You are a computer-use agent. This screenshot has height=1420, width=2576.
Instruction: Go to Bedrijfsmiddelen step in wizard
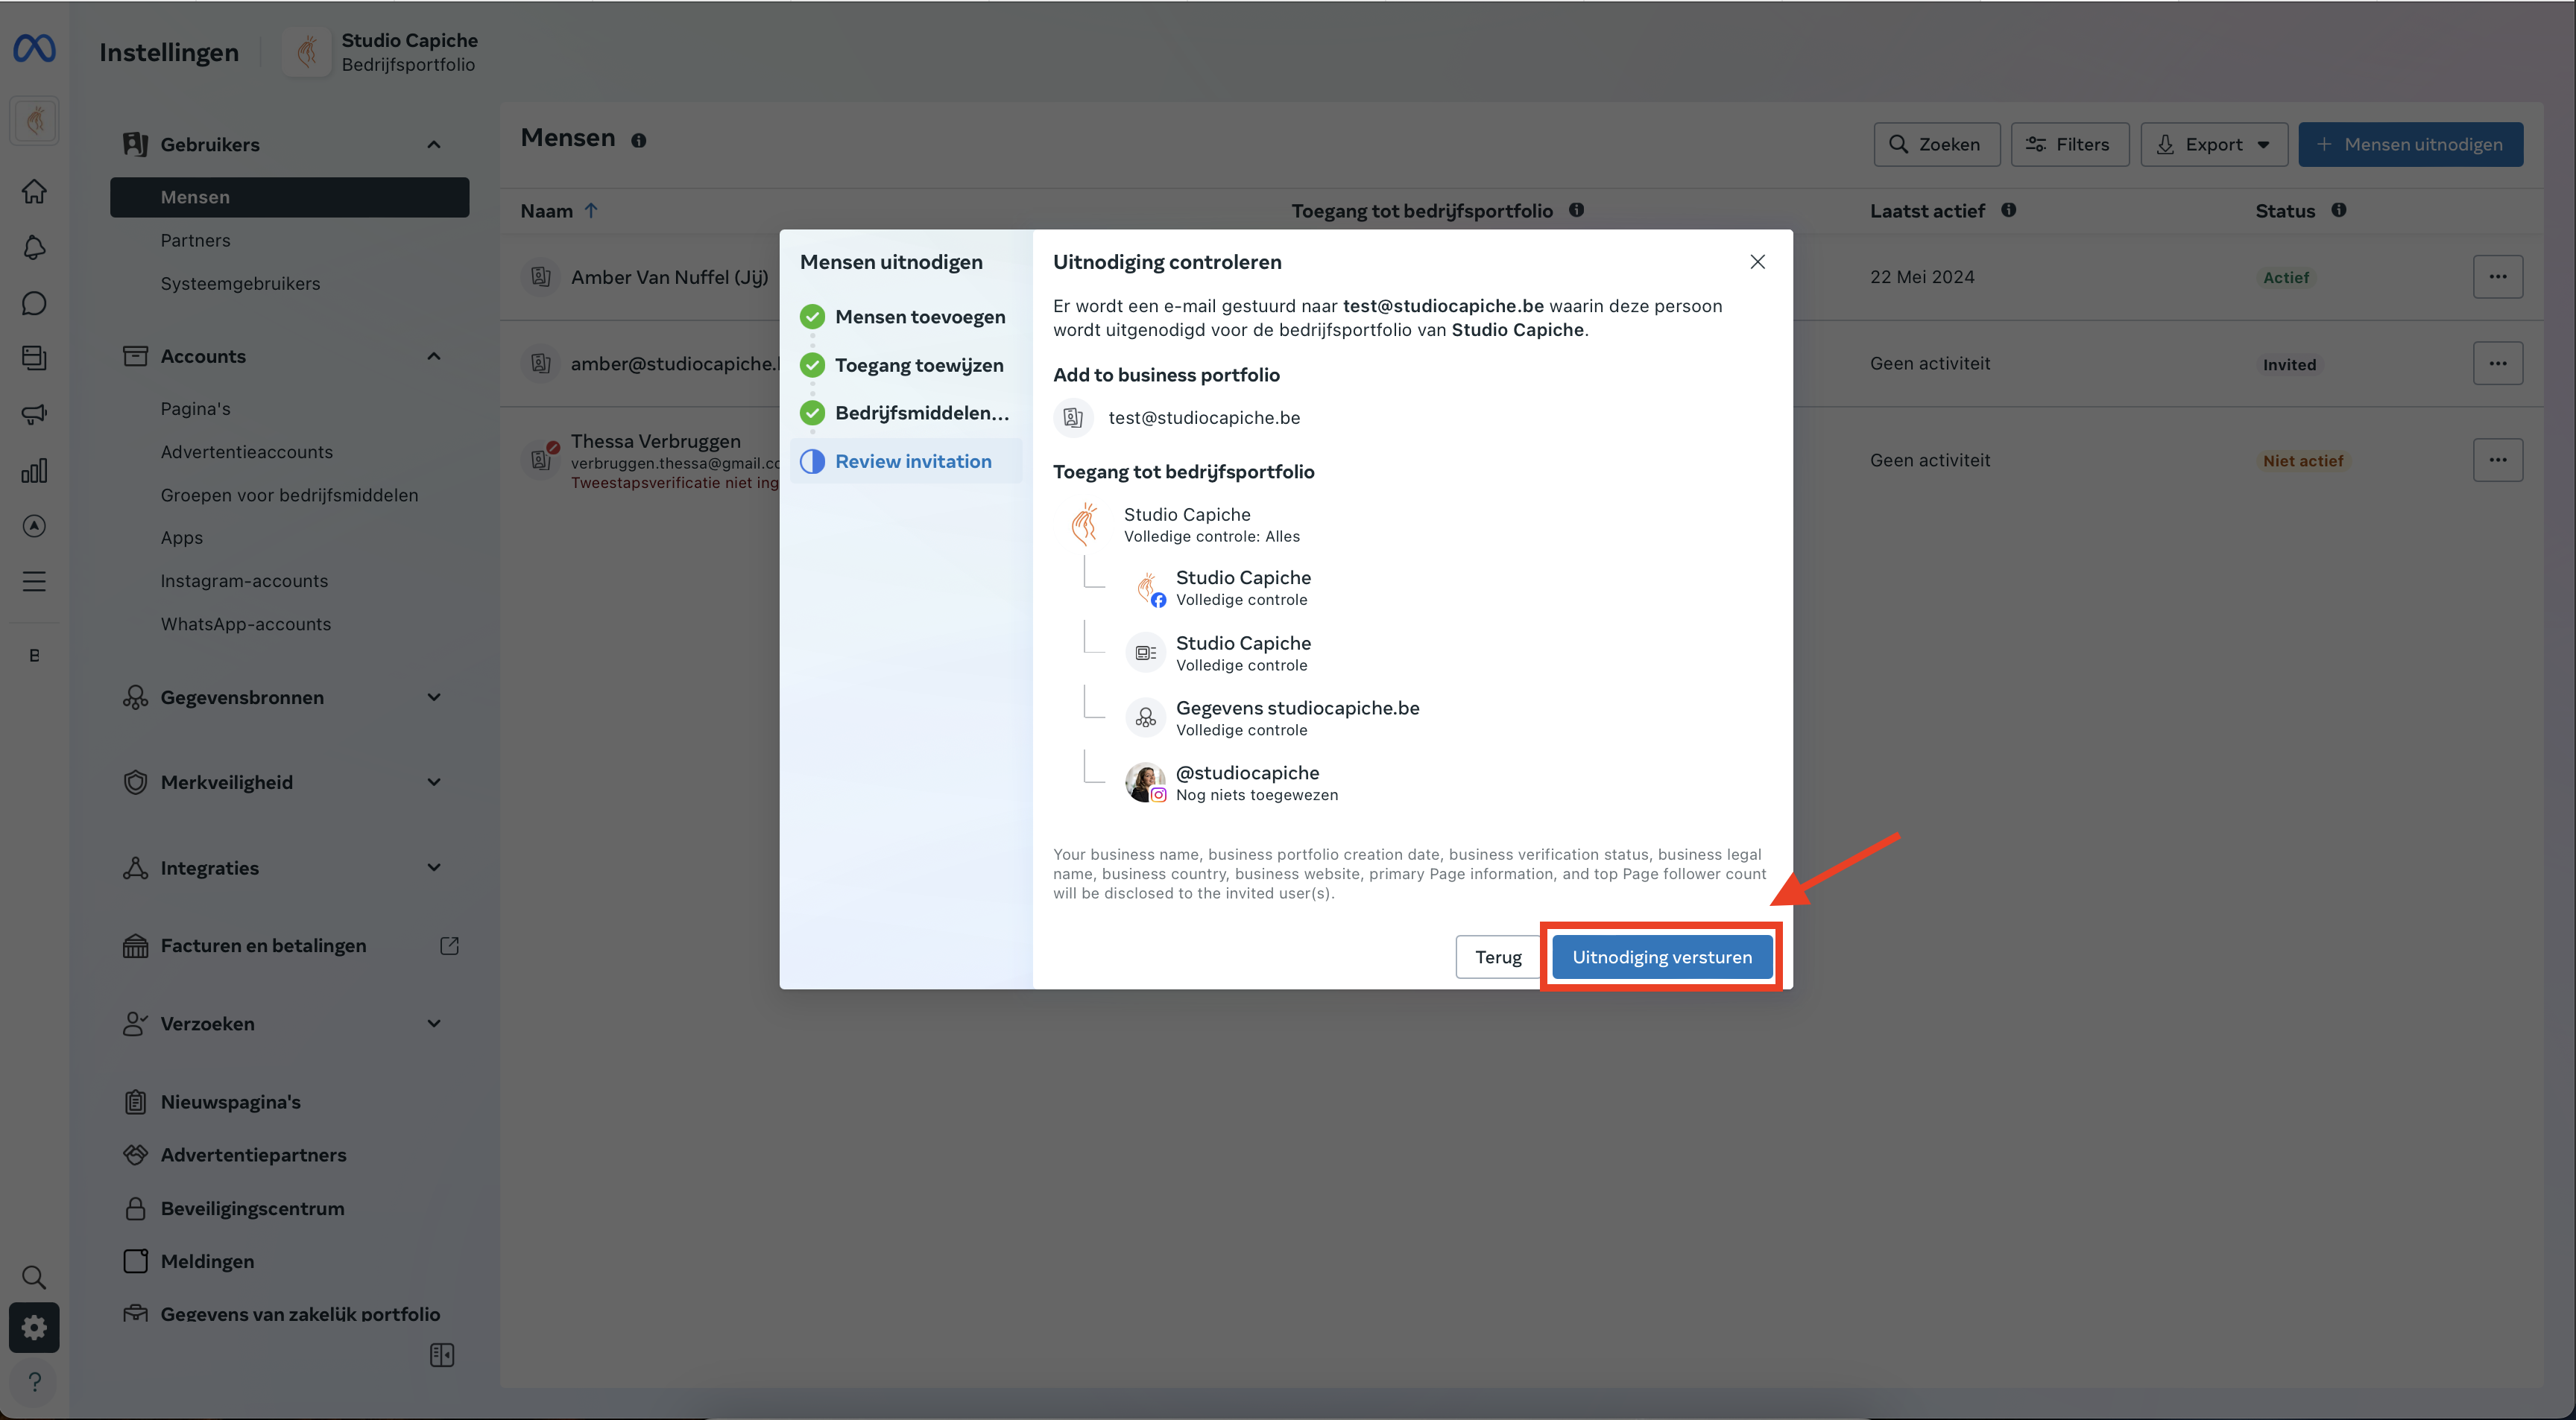(906, 413)
